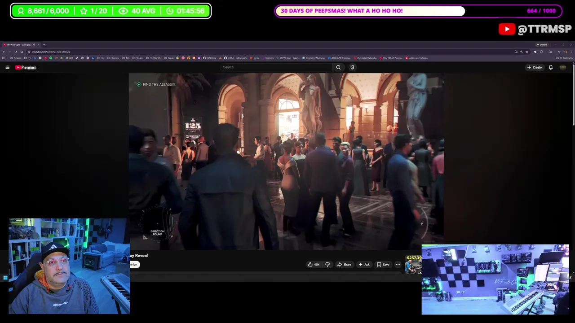Click the green Spotify bookmark icon
Image resolution: width=575 pixels, height=323 pixels.
[x=50, y=58]
